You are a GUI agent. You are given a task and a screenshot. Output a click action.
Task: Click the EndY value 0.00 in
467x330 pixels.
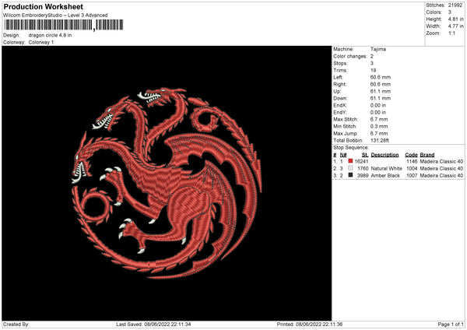coord(378,112)
